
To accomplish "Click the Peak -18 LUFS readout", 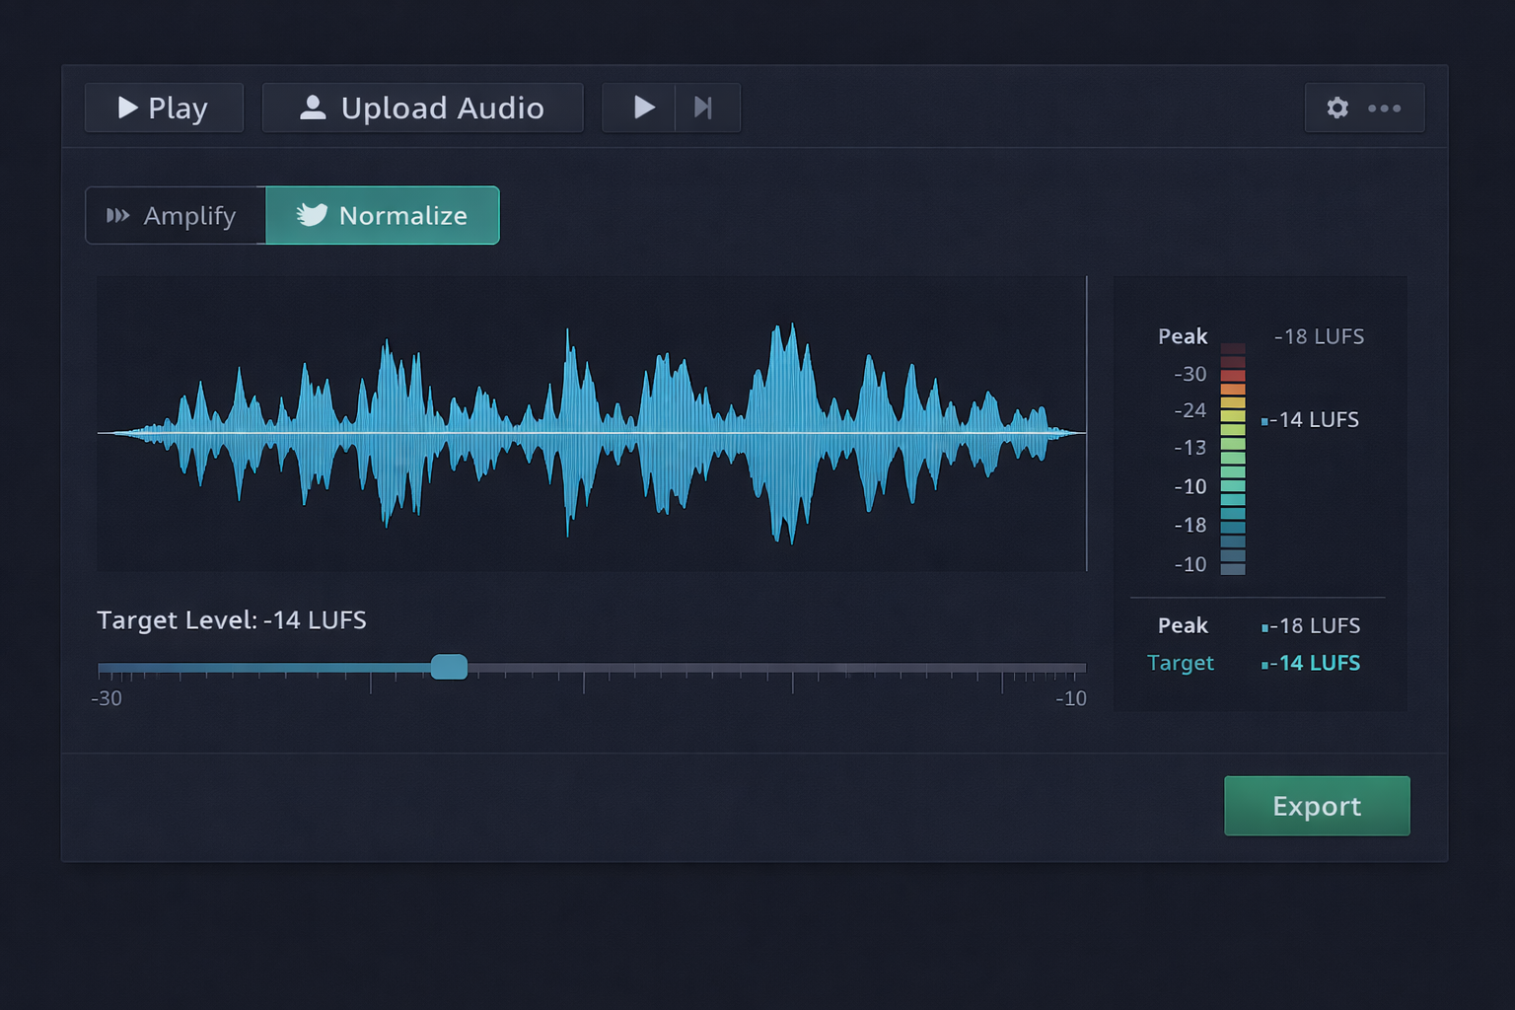I will (1310, 625).
